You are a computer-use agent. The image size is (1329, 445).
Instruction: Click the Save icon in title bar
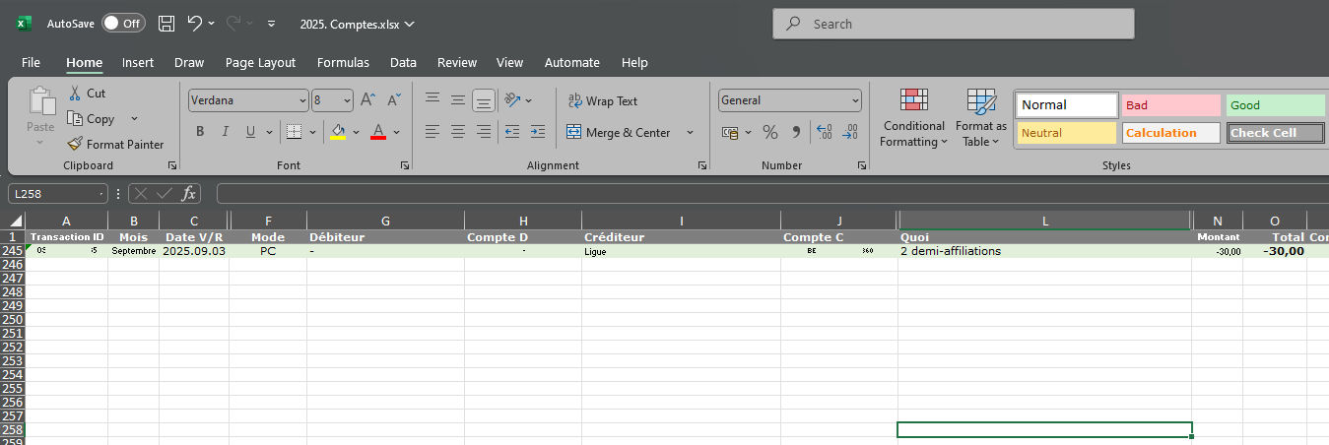point(166,24)
